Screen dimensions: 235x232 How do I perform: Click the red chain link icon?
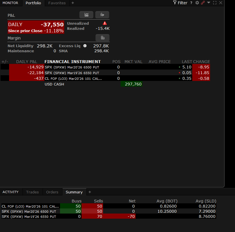click(x=203, y=3)
